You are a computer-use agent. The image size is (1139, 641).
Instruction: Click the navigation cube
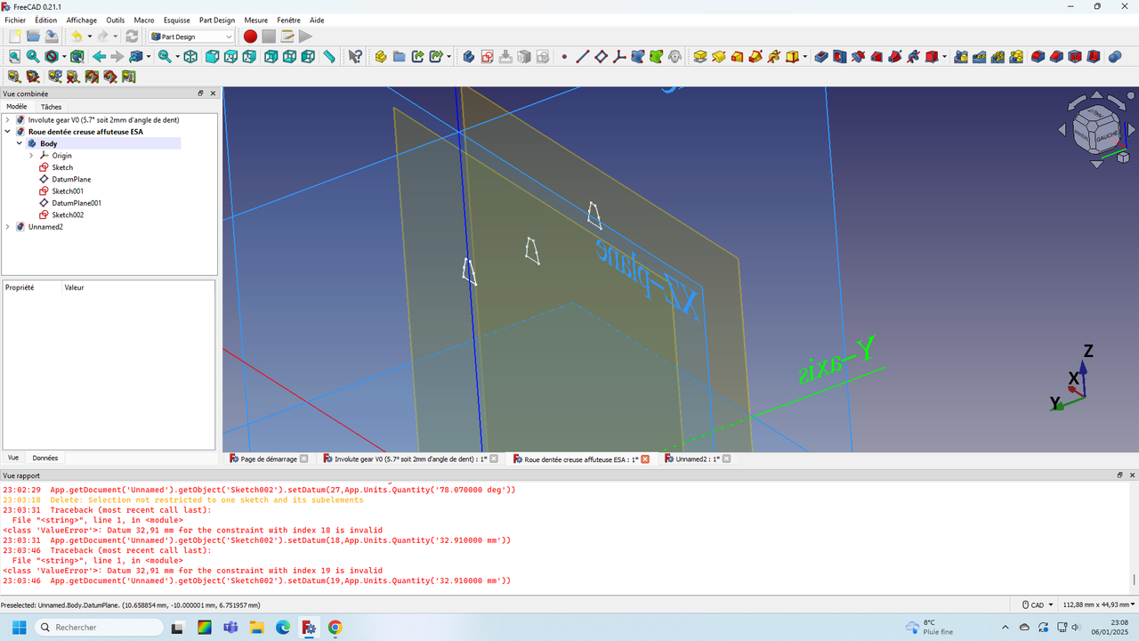(x=1096, y=130)
